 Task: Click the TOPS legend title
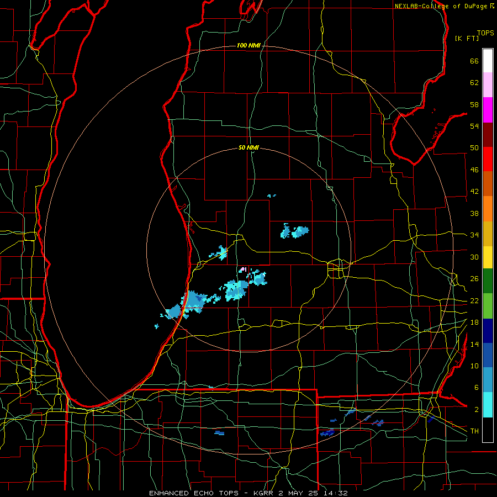[485, 33]
